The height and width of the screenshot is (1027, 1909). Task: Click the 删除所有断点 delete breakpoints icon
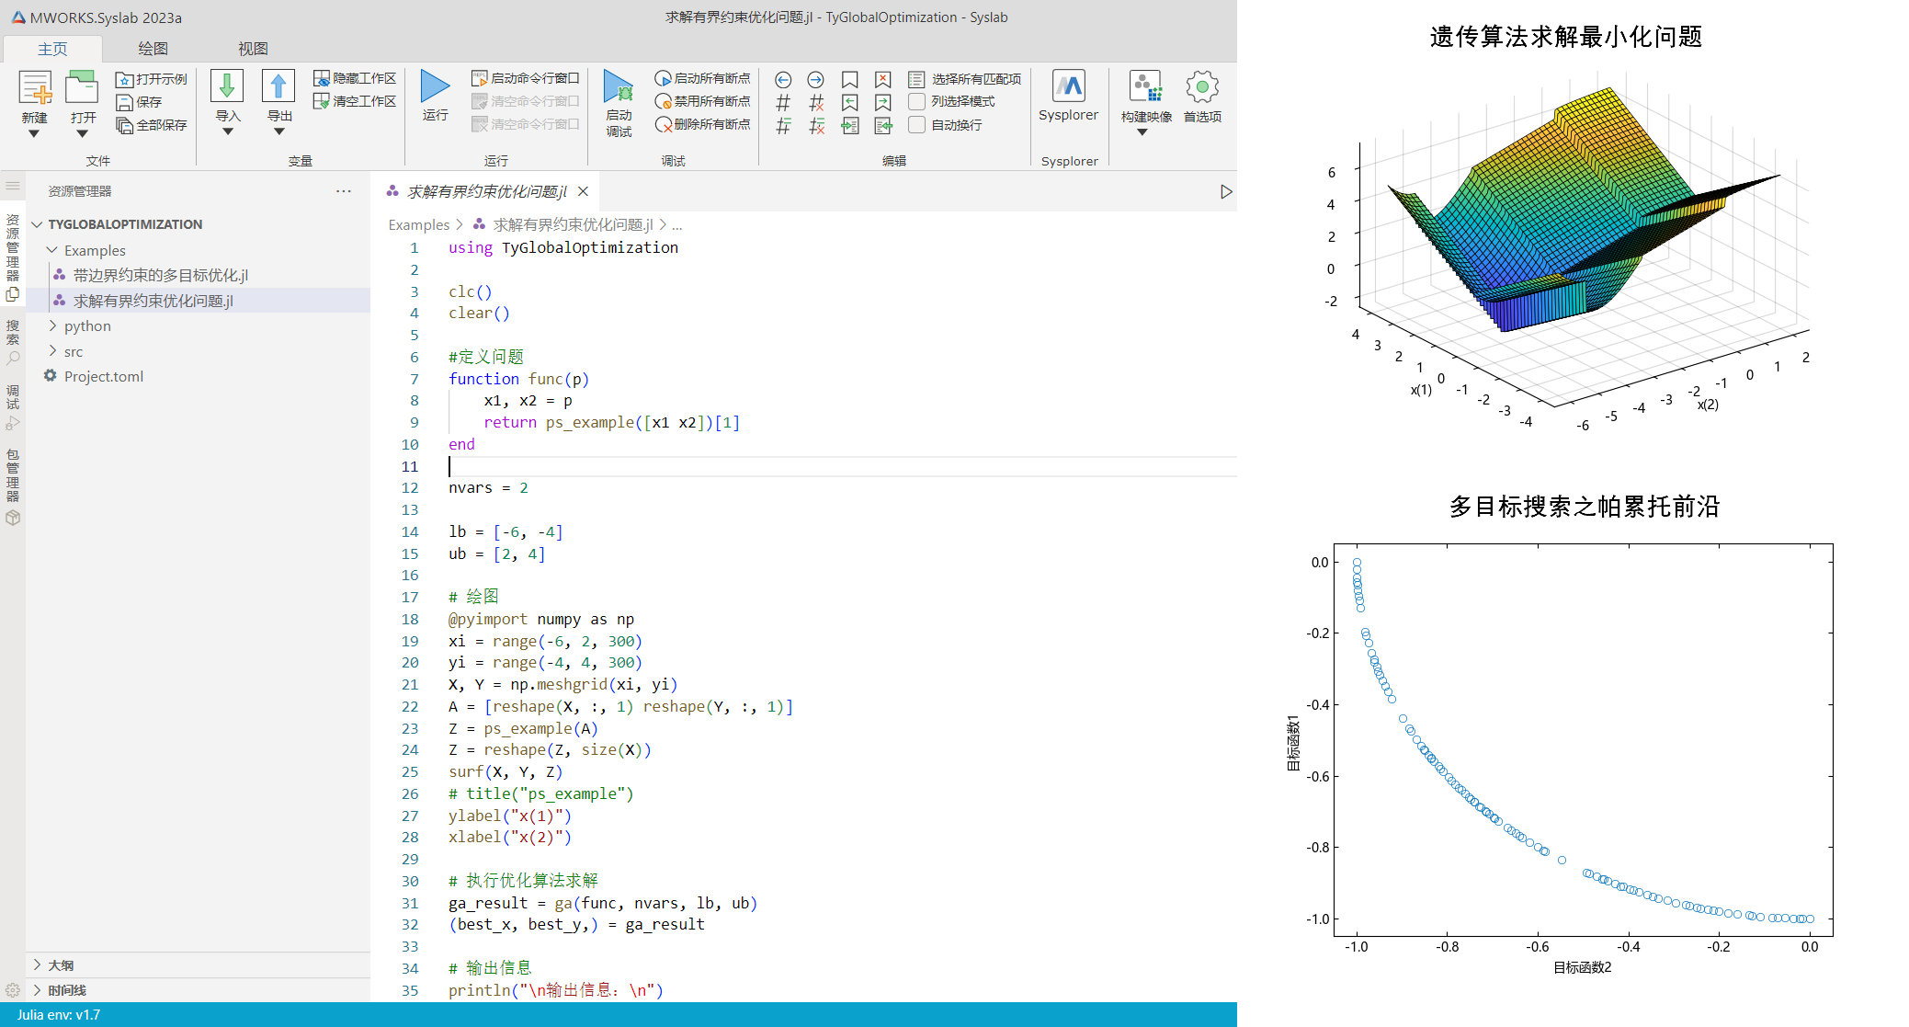(663, 124)
